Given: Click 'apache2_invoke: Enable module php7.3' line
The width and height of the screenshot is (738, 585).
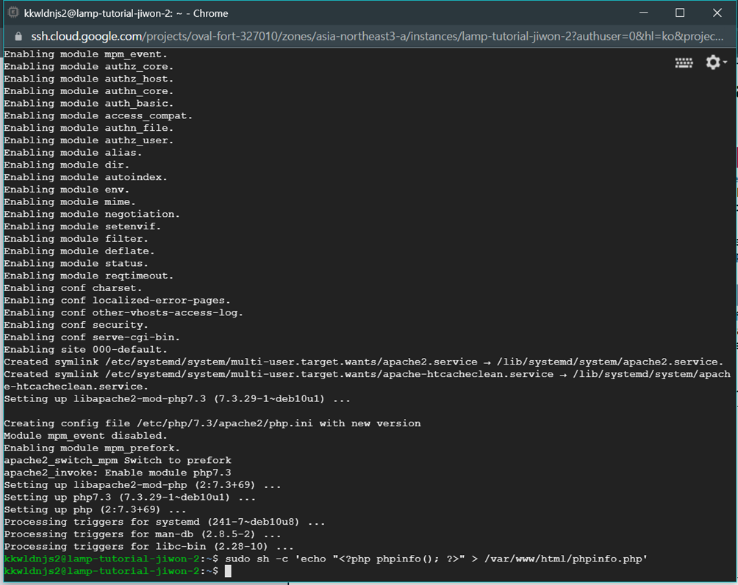Looking at the screenshot, I should tap(118, 473).
